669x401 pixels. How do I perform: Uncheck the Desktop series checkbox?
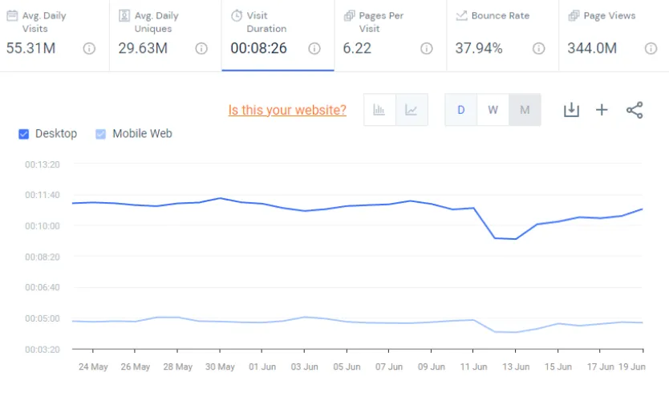pos(24,134)
